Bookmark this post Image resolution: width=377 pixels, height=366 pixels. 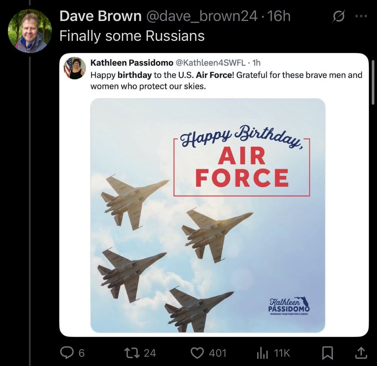point(327,353)
